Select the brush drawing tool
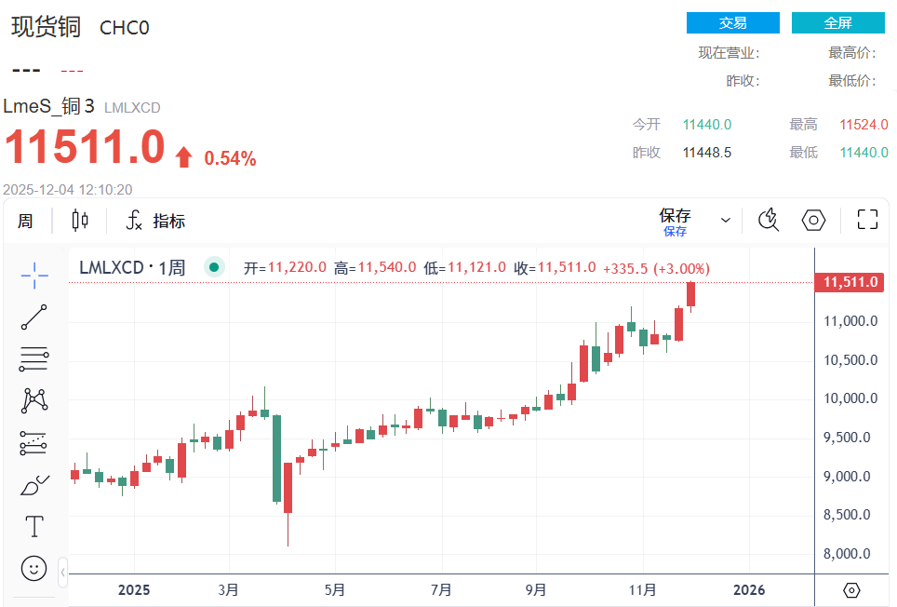This screenshot has height=607, width=897. click(34, 485)
